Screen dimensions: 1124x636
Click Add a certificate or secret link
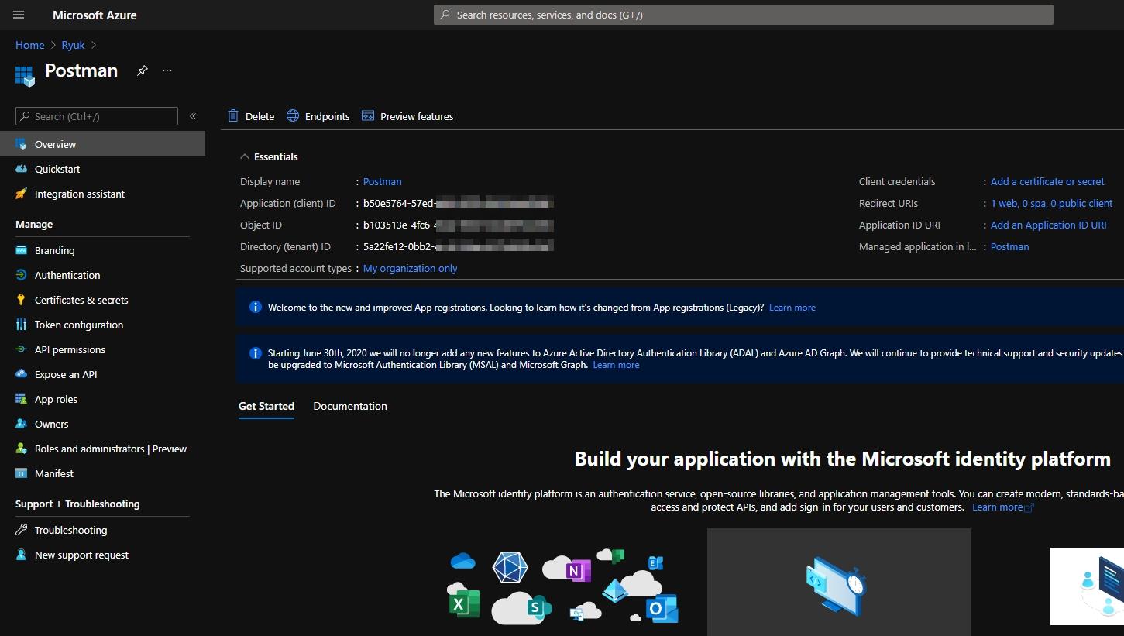[x=1047, y=181]
